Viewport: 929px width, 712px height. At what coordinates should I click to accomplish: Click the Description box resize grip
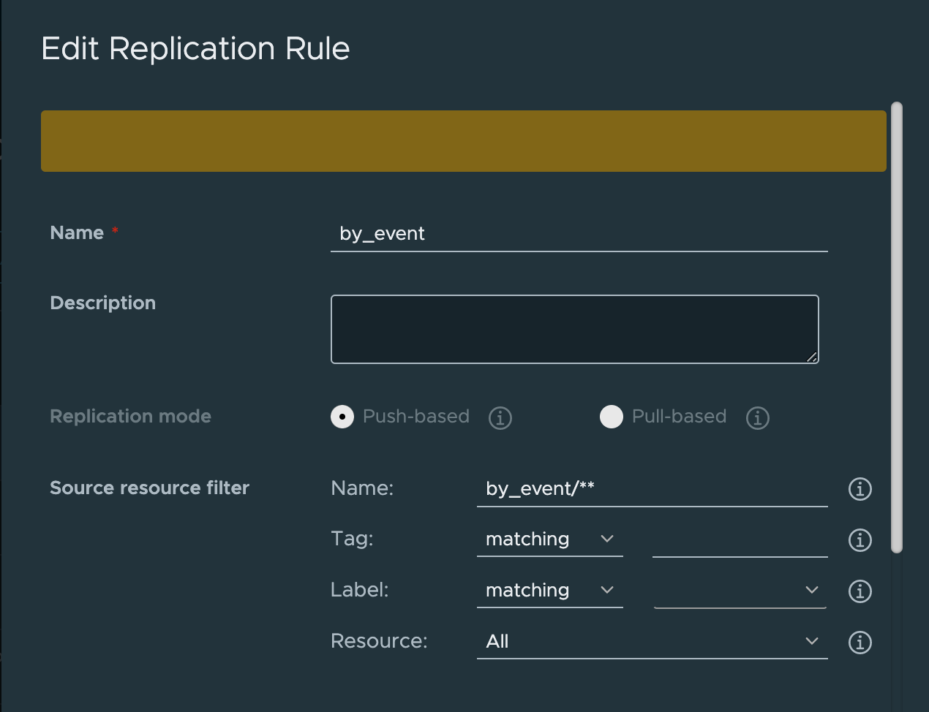812,357
